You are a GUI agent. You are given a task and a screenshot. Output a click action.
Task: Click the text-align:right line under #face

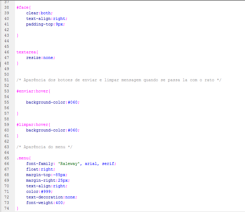coord(46,18)
